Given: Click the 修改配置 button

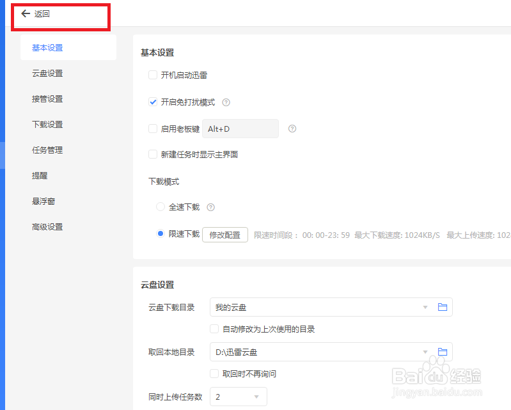Looking at the screenshot, I should coord(225,235).
